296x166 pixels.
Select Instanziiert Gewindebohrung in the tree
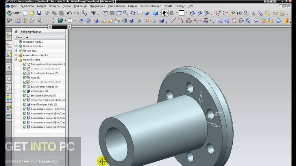tap(48, 100)
